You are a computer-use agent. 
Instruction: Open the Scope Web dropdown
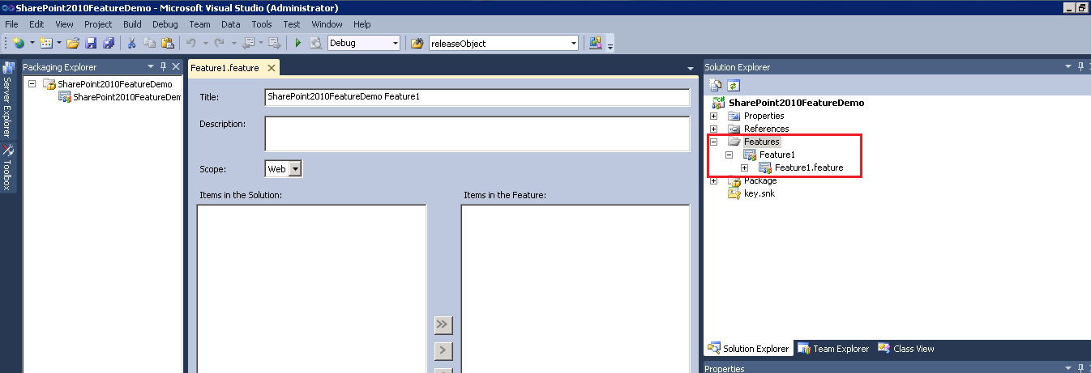coord(295,169)
